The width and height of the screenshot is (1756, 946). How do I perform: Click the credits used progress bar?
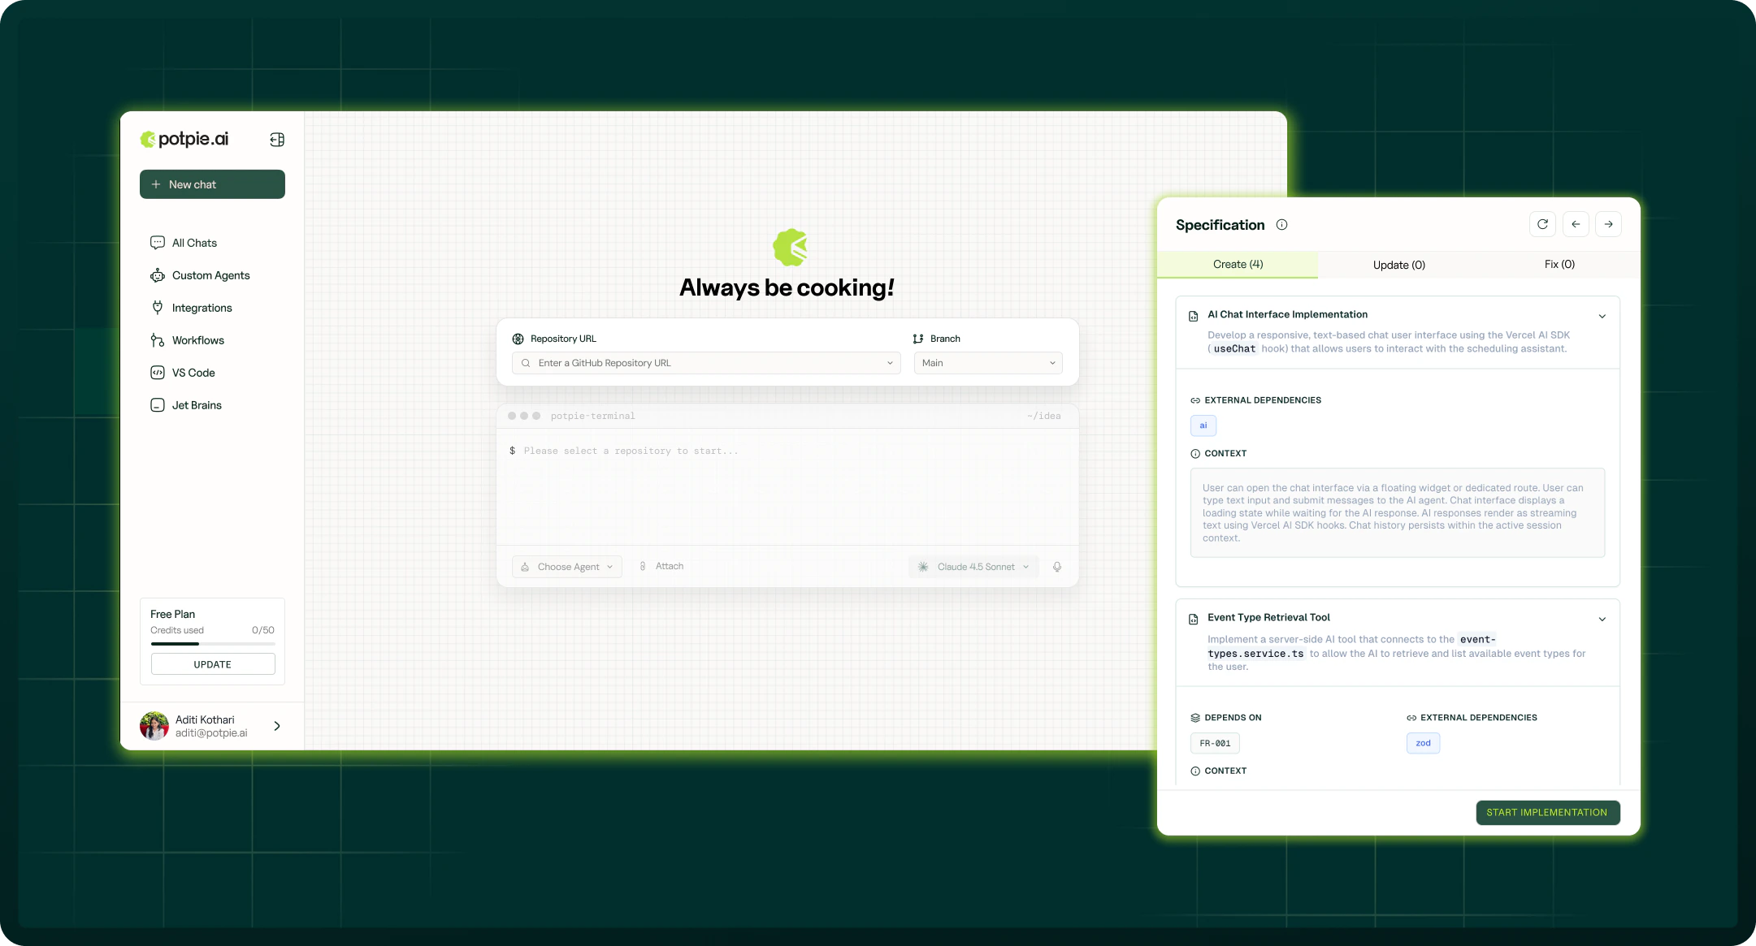point(212,644)
